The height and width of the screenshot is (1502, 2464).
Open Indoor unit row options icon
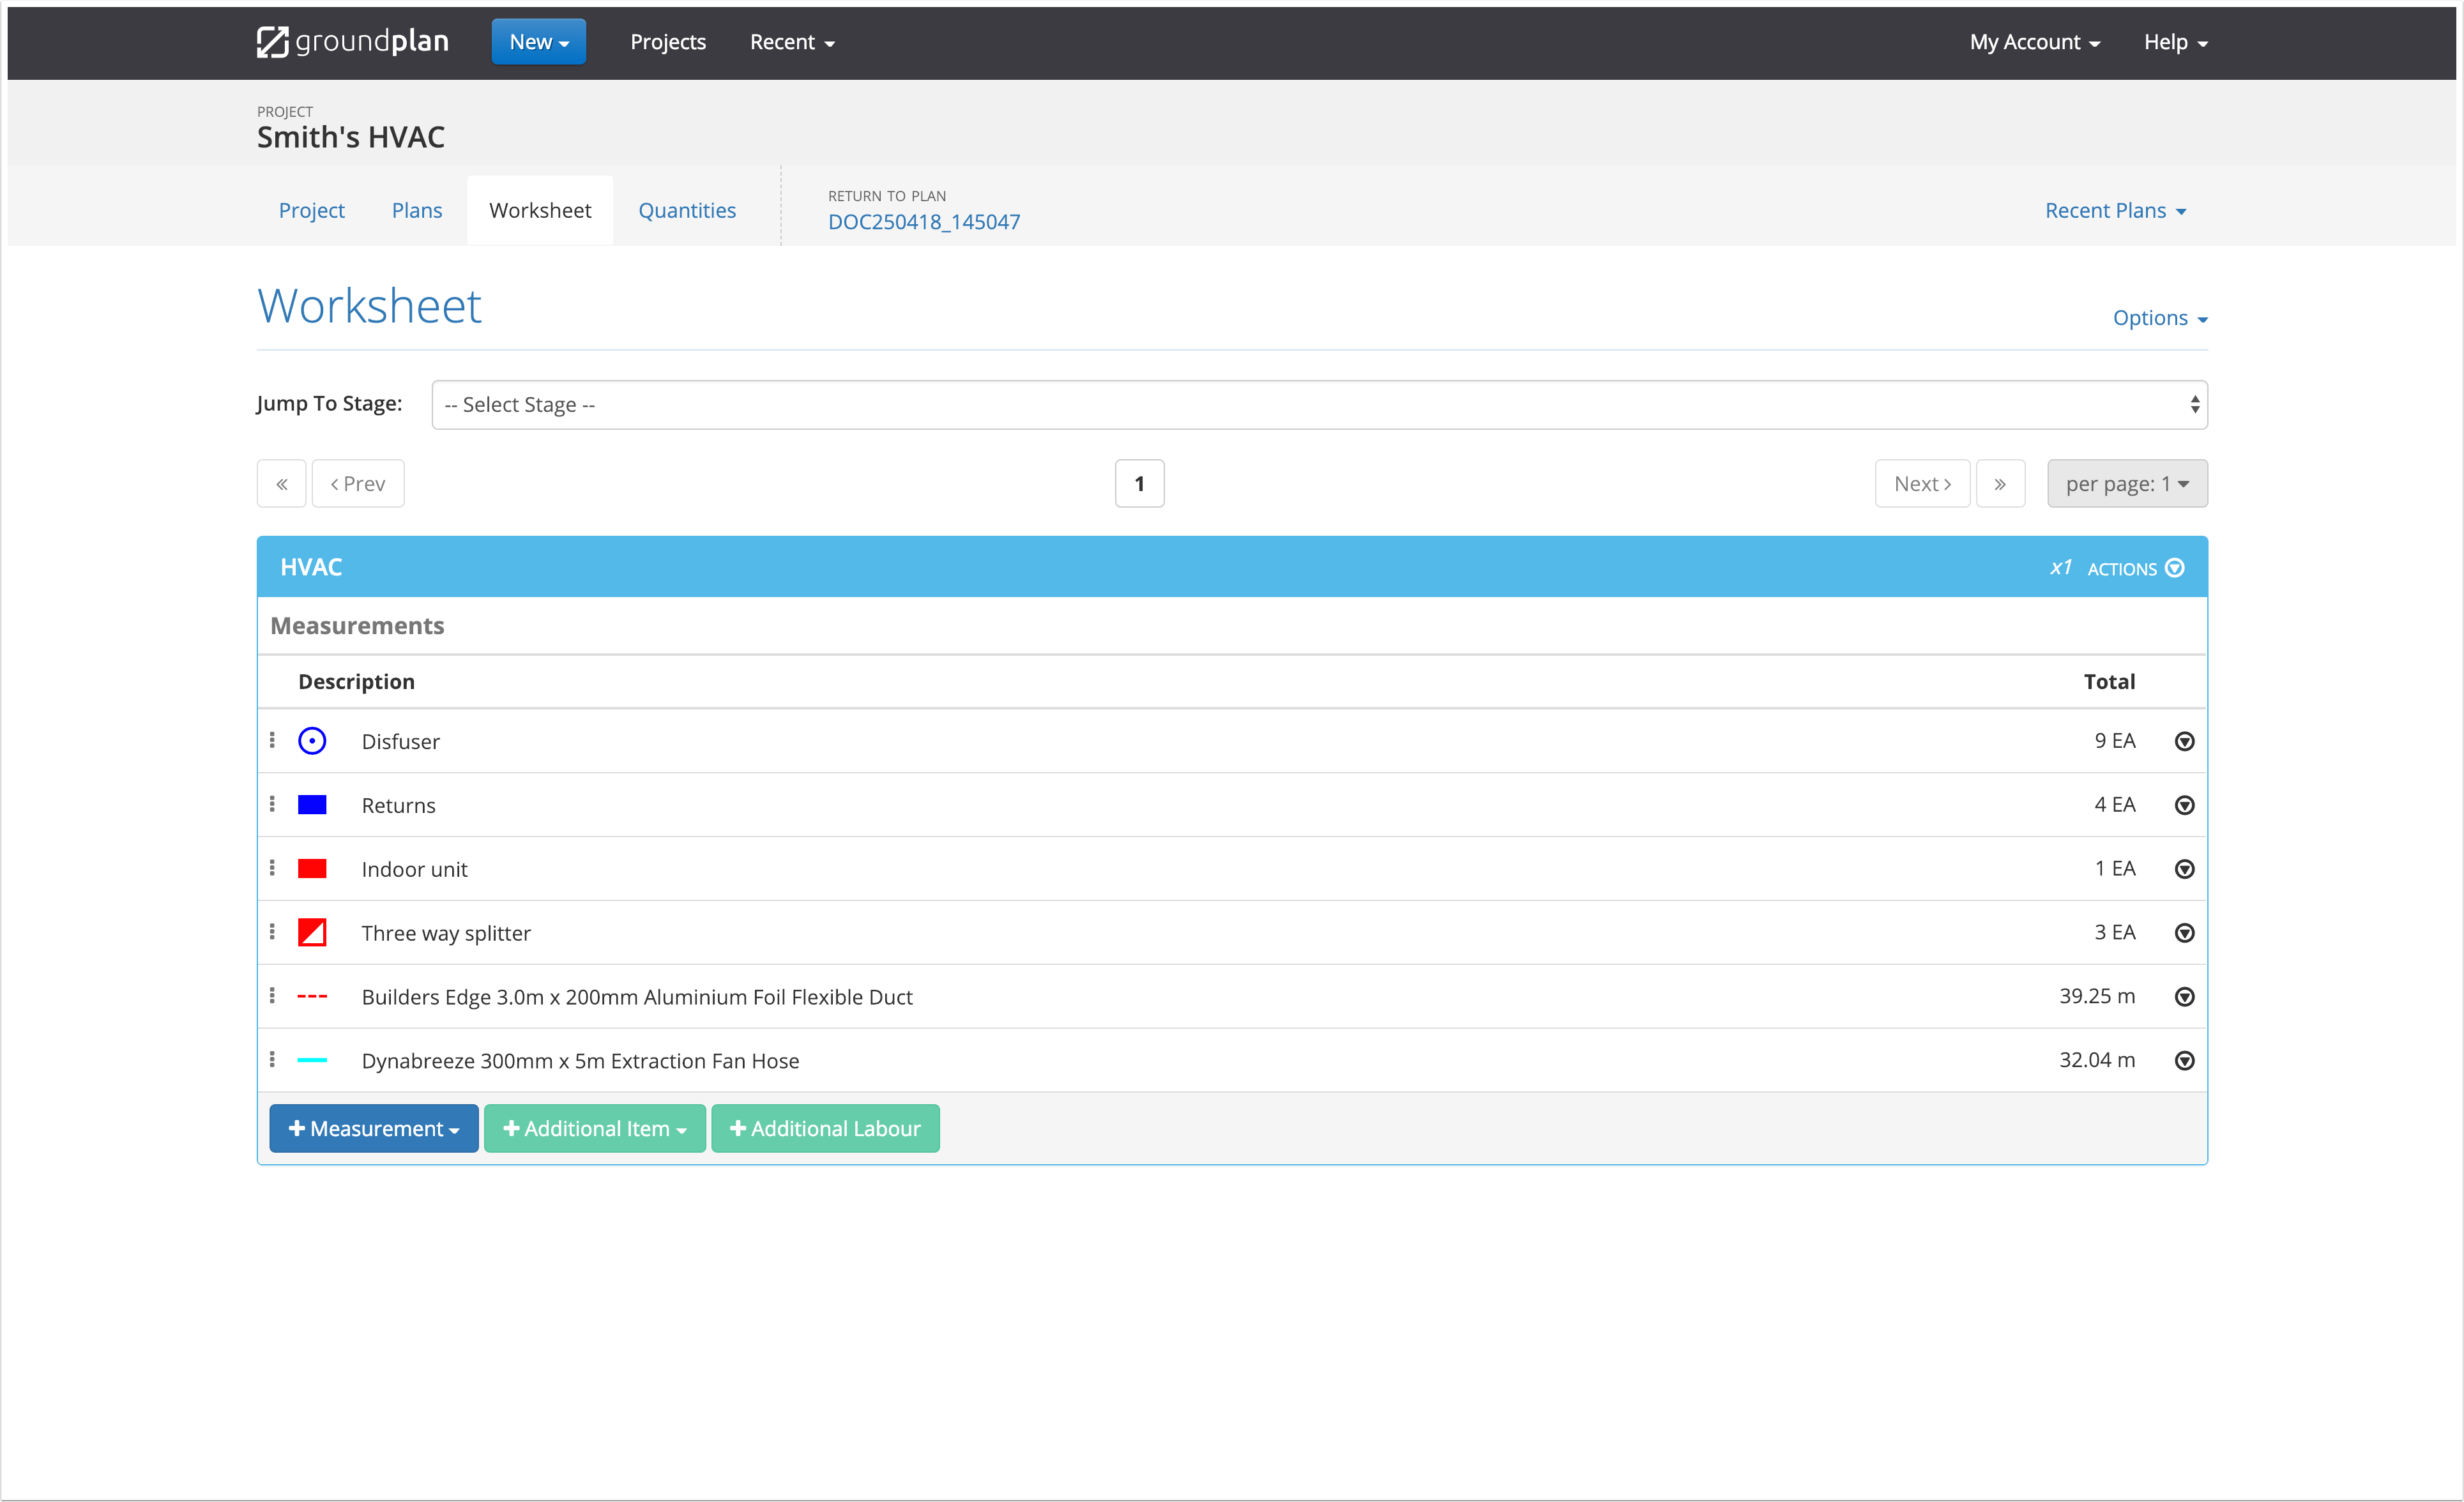pos(2184,869)
